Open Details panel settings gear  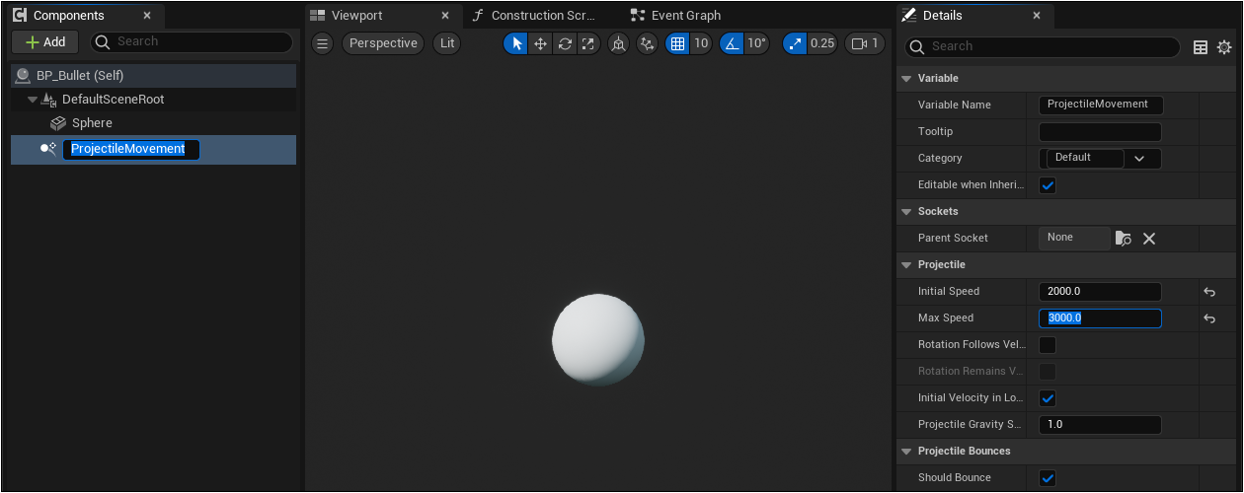tap(1224, 47)
